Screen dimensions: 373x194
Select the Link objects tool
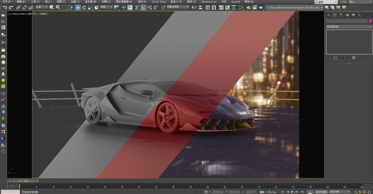pos(18,8)
